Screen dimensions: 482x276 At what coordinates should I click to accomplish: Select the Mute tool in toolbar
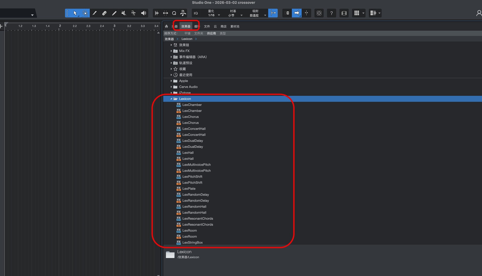tap(124, 13)
